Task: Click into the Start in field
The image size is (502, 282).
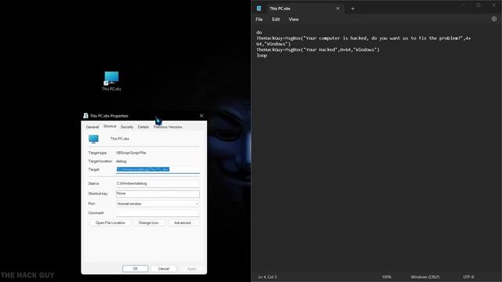Action: (158, 183)
